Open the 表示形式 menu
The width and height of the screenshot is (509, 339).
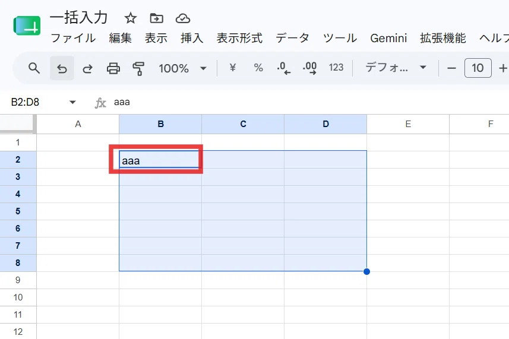(x=239, y=38)
